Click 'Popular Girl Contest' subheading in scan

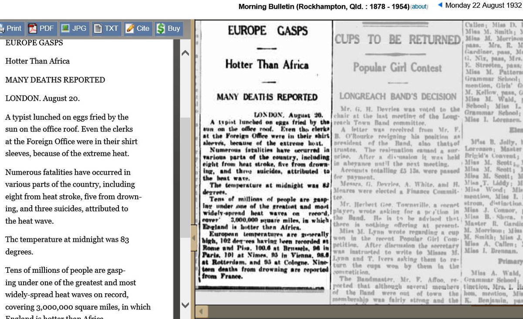(397, 68)
